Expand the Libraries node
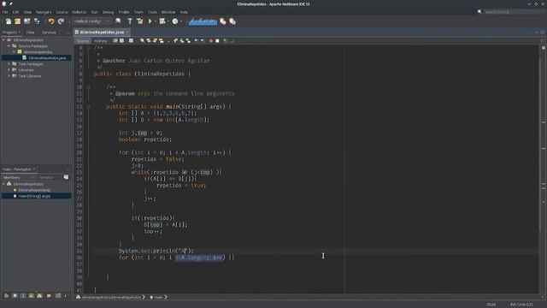547x308 pixels. click(9, 70)
